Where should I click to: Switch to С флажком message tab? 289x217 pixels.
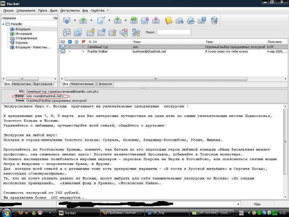pyautogui.click(x=104, y=84)
